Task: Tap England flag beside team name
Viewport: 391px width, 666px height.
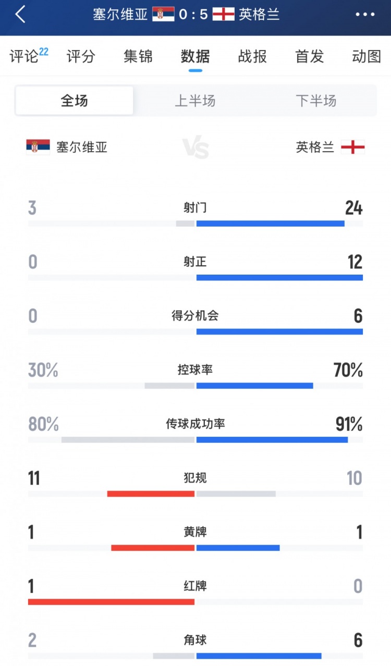Action: click(x=353, y=147)
